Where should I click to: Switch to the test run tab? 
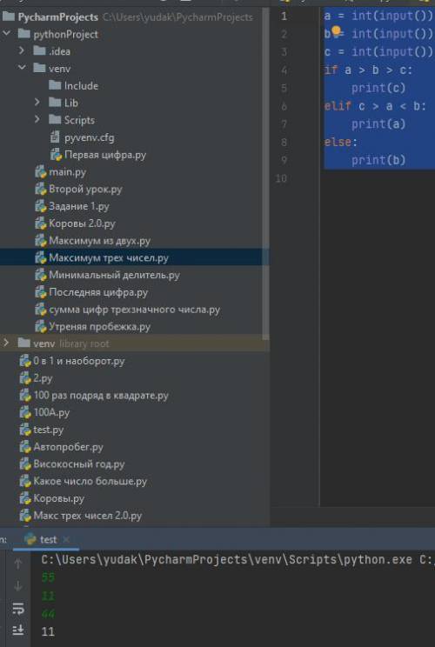pos(48,539)
